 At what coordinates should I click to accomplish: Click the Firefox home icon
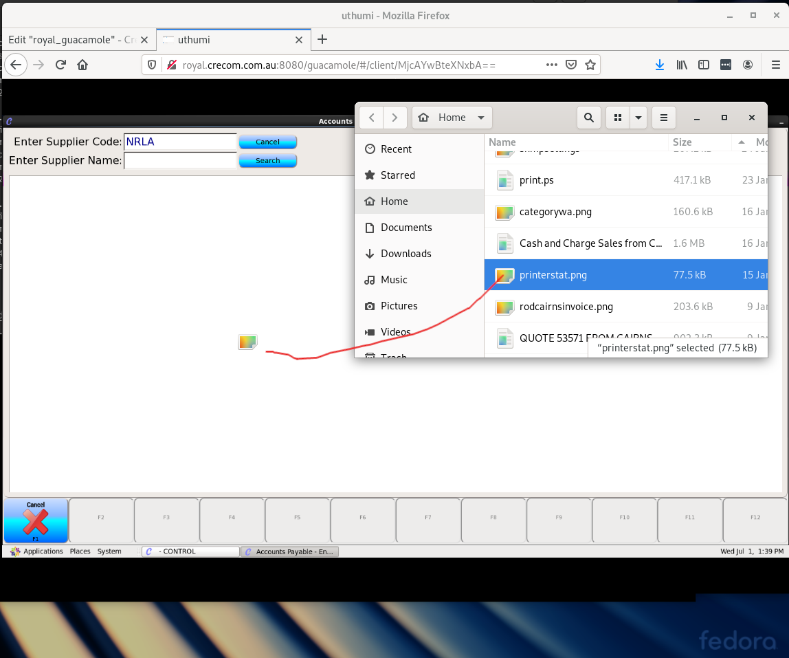point(82,65)
